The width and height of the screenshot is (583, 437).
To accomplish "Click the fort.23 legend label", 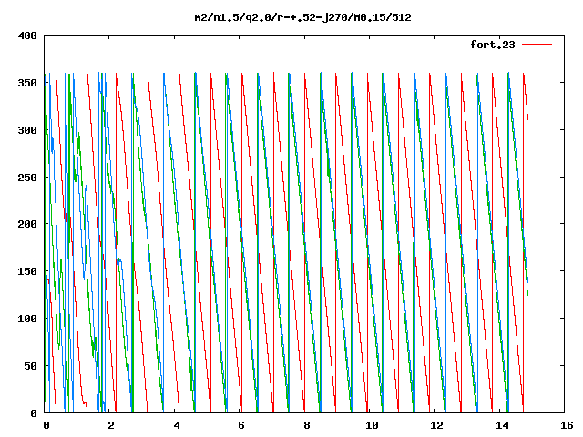I will click(x=492, y=45).
